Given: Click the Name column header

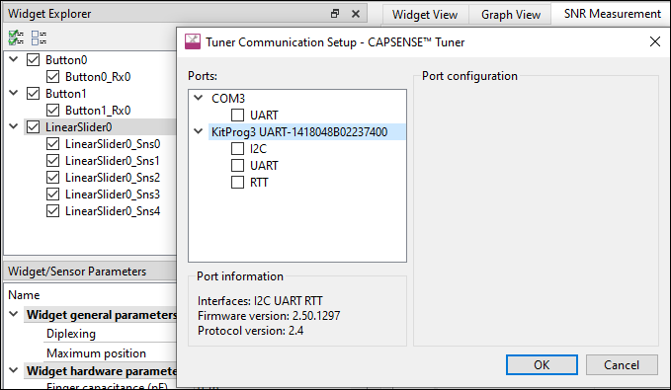Looking at the screenshot, I should coord(24,295).
